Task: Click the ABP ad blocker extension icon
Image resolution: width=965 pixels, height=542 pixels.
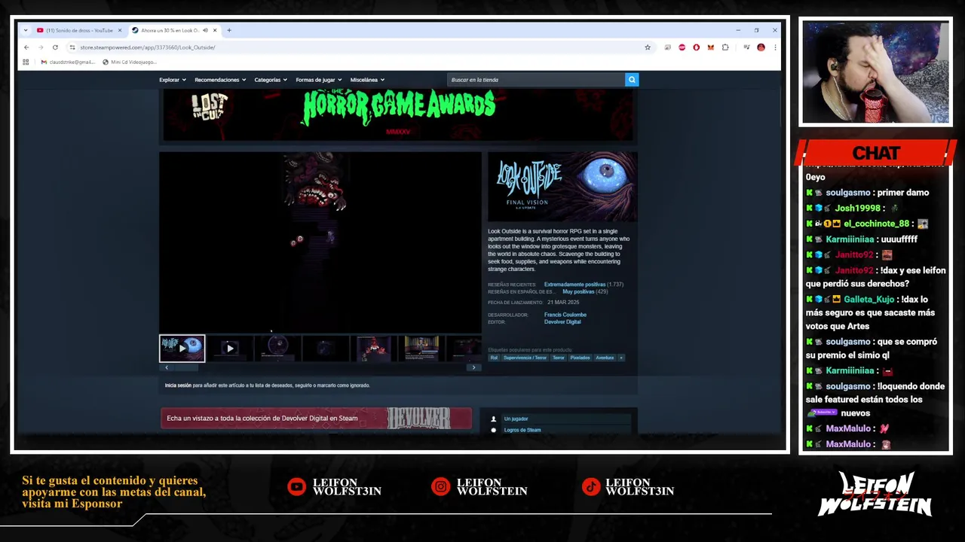Action: [682, 47]
